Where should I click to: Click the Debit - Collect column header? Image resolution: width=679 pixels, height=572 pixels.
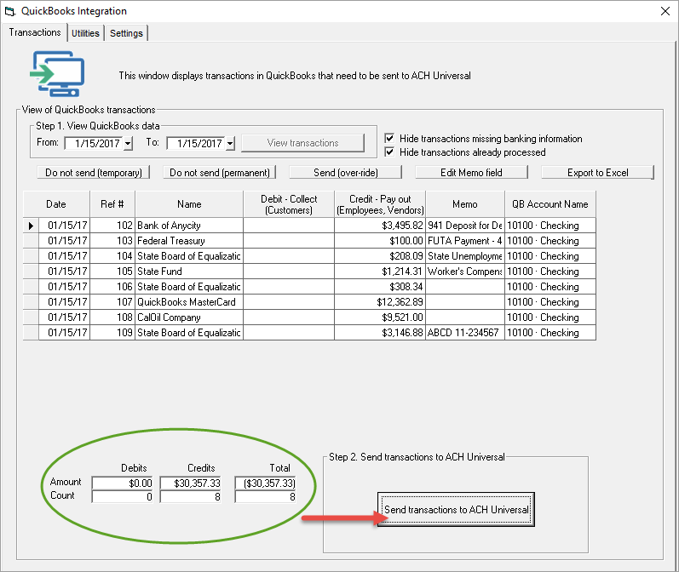289,204
